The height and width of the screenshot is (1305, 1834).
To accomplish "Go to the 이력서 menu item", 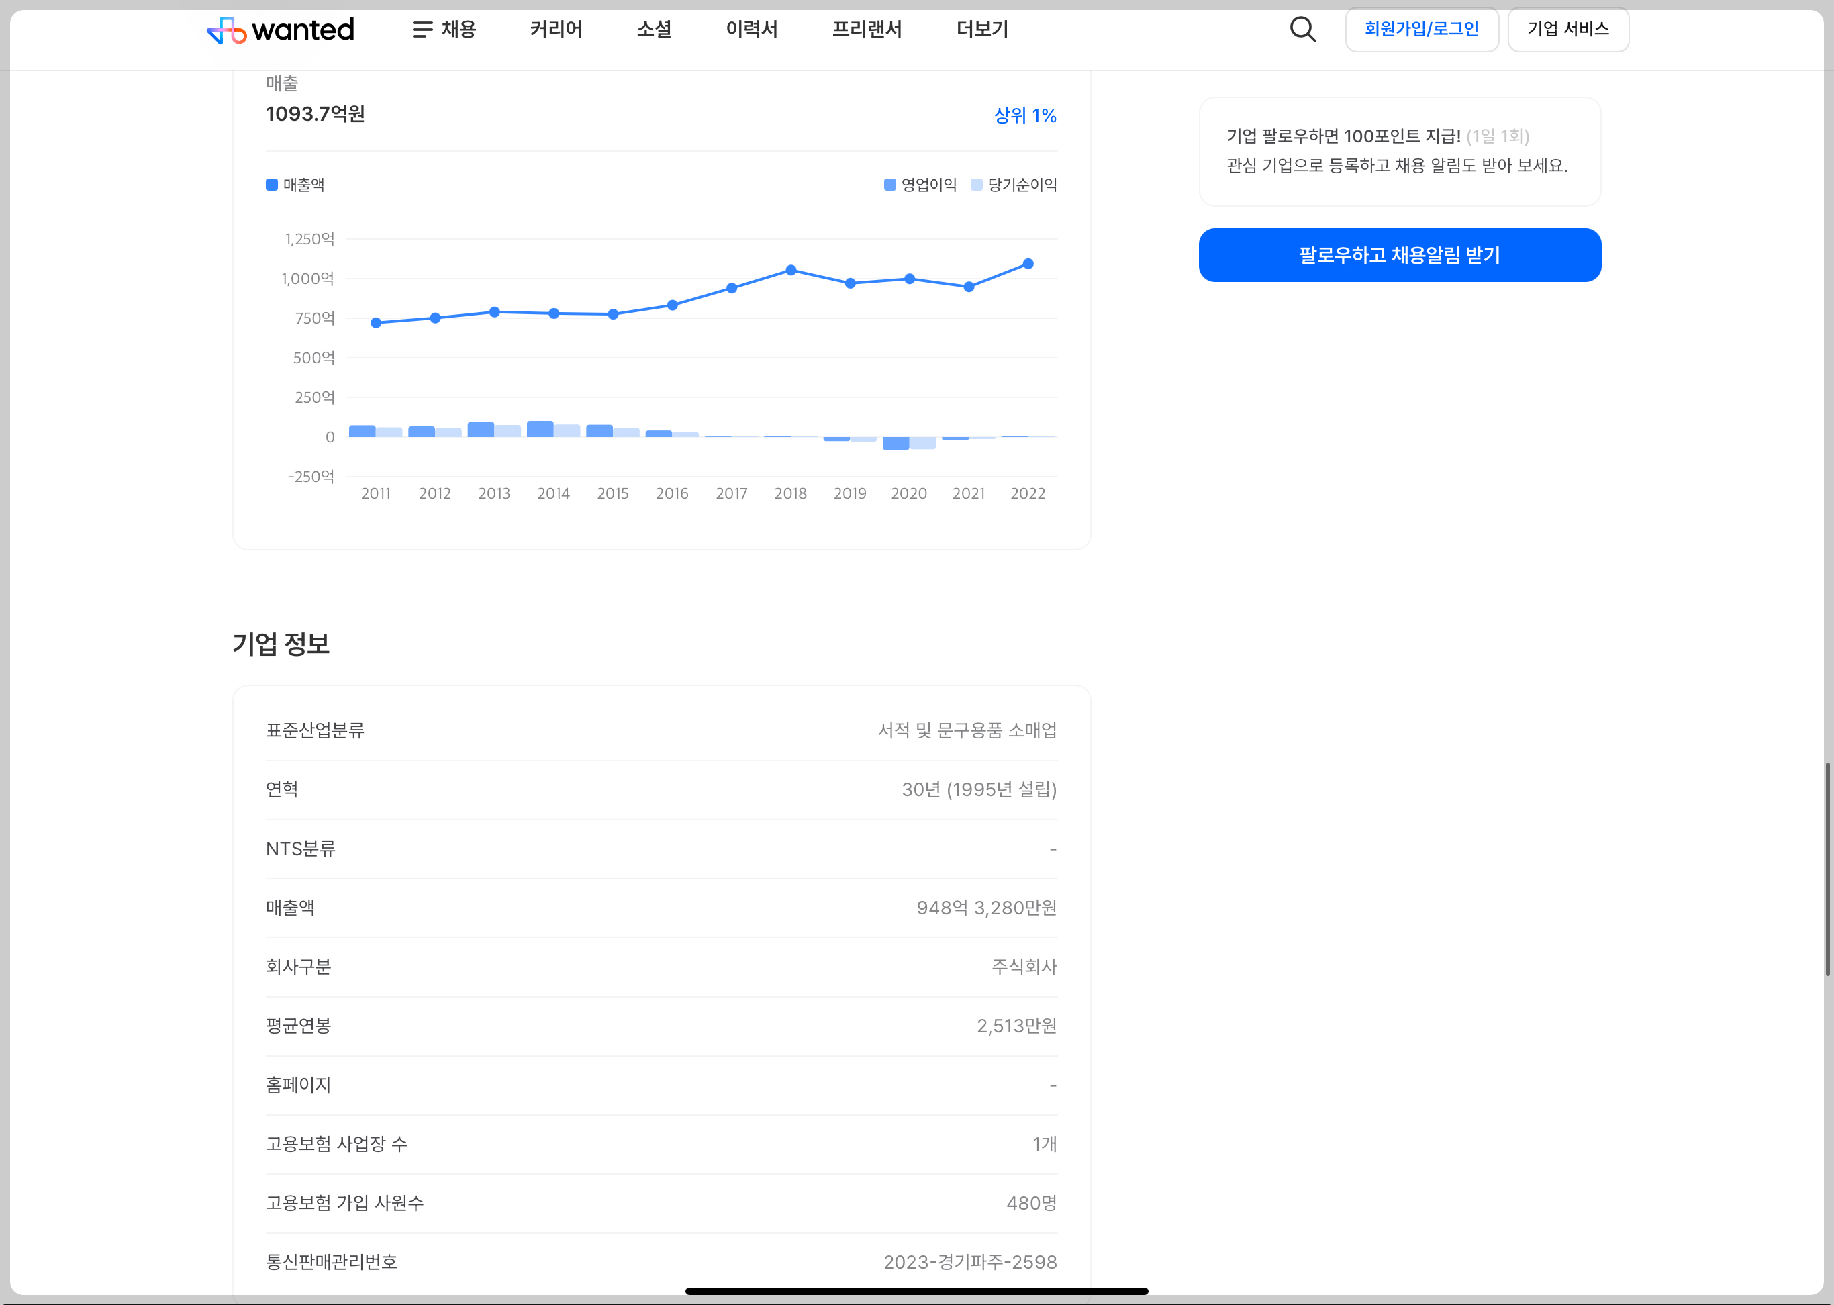I will (751, 30).
